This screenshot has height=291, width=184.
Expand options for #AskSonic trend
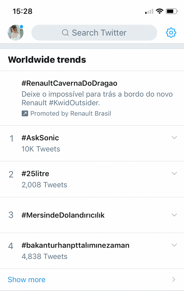click(174, 138)
